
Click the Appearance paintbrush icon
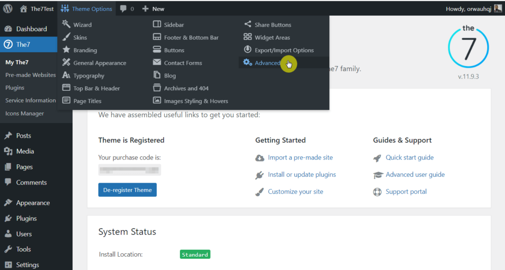click(x=8, y=203)
